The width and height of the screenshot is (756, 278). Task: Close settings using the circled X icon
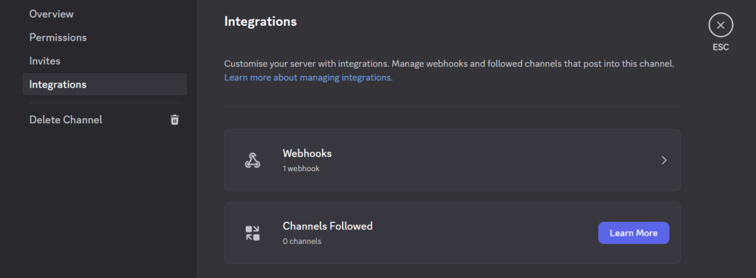tap(721, 25)
